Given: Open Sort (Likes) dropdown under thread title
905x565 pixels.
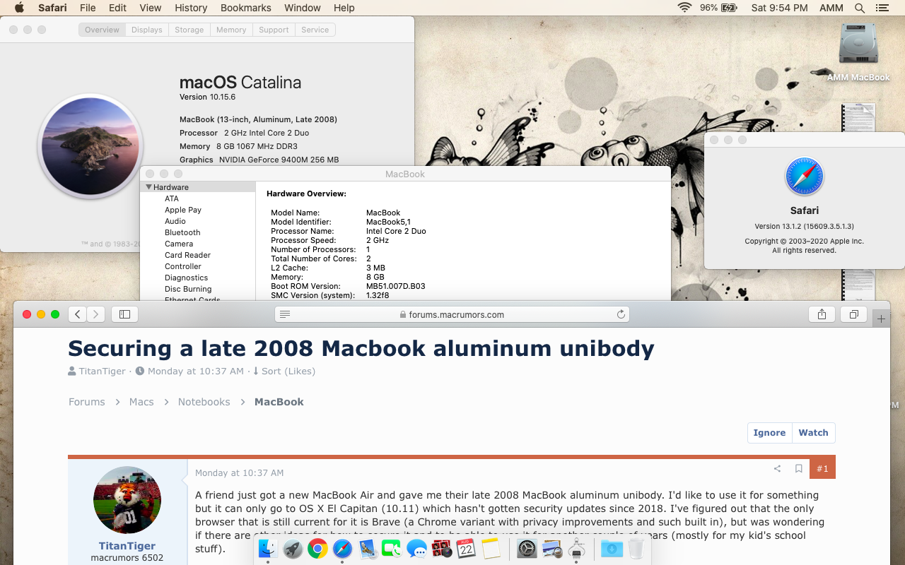Looking at the screenshot, I should pos(284,371).
